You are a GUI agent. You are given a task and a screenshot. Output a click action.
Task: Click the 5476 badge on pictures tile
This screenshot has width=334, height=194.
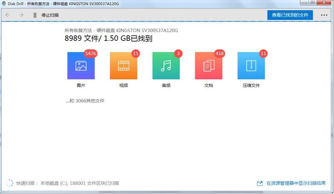(91, 53)
